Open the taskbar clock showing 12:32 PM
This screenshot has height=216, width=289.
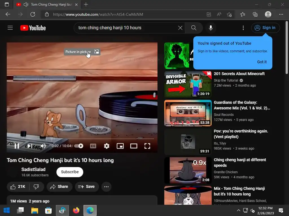pyautogui.click(x=265, y=210)
